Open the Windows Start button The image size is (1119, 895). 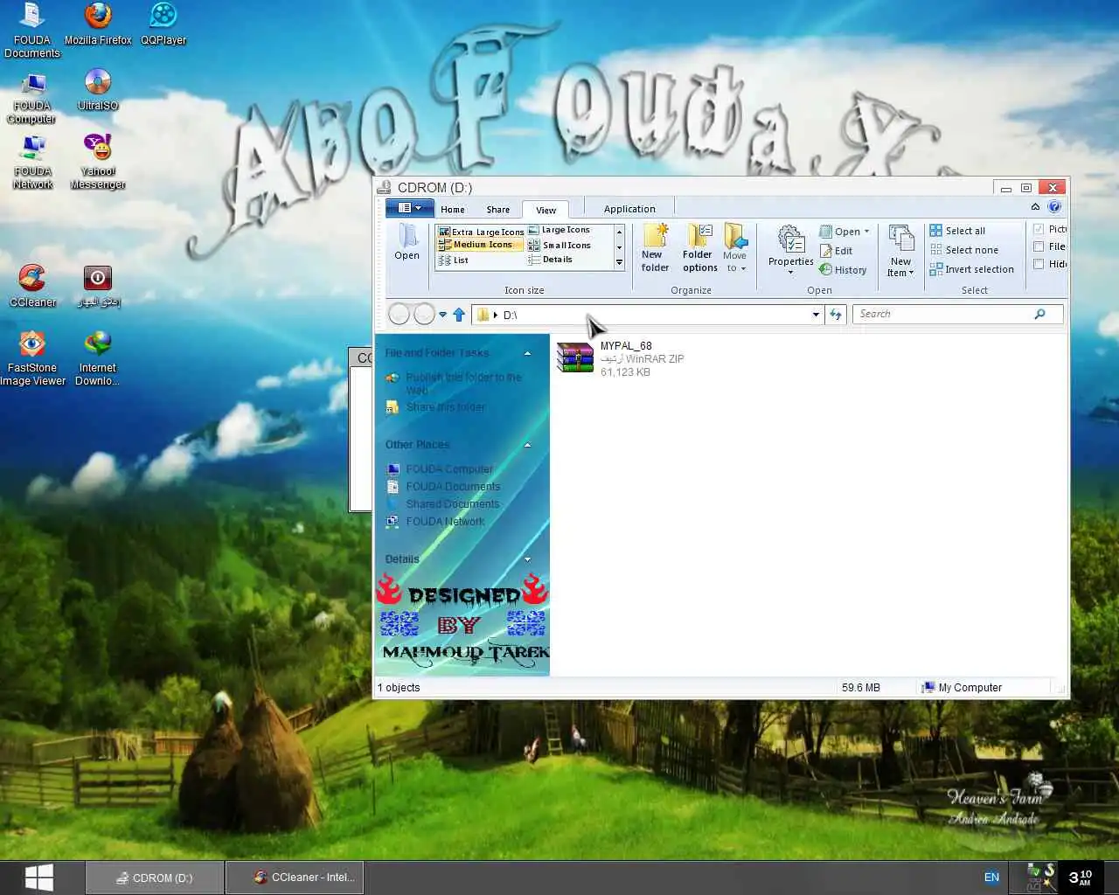coord(38,878)
